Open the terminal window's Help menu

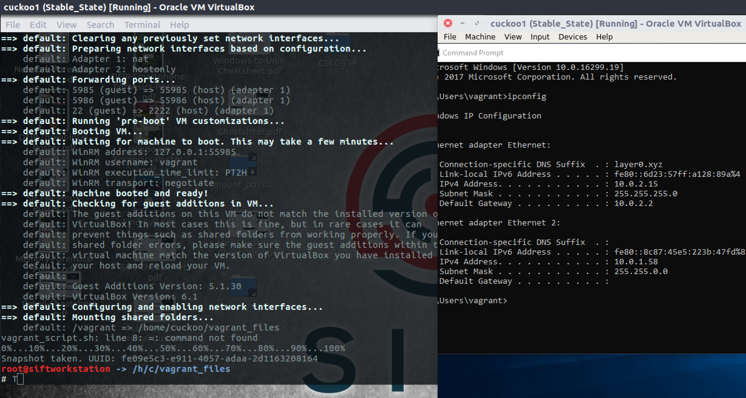pos(179,25)
